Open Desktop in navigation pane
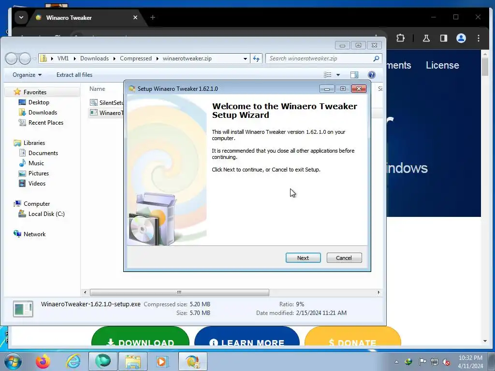The image size is (495, 371). pyautogui.click(x=39, y=102)
